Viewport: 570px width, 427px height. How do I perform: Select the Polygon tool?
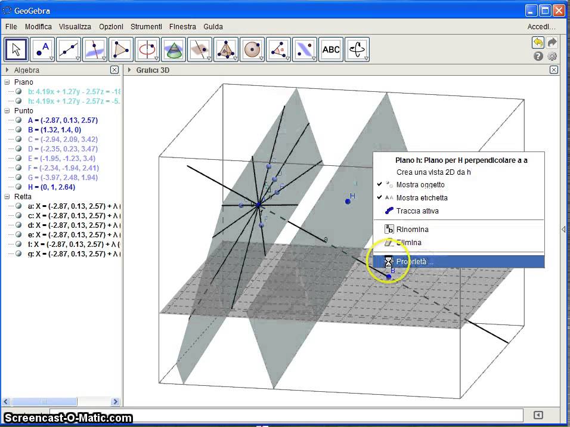(121, 49)
